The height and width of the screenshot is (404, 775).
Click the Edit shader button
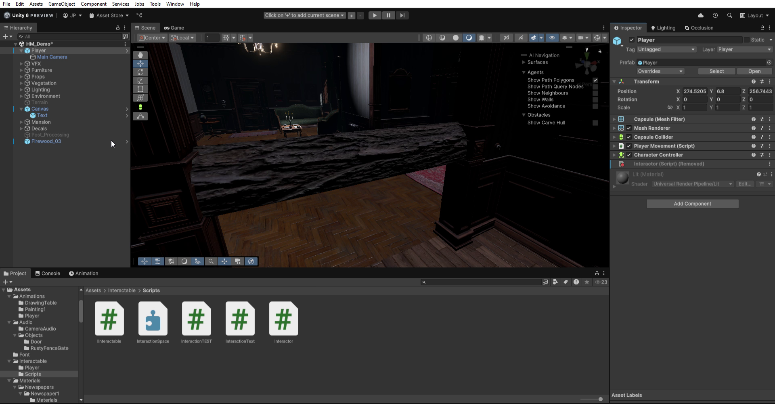[744, 184]
